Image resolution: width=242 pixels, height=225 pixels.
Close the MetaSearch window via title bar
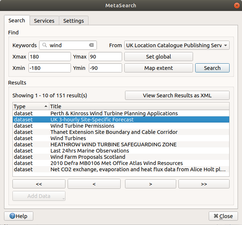[236, 5]
